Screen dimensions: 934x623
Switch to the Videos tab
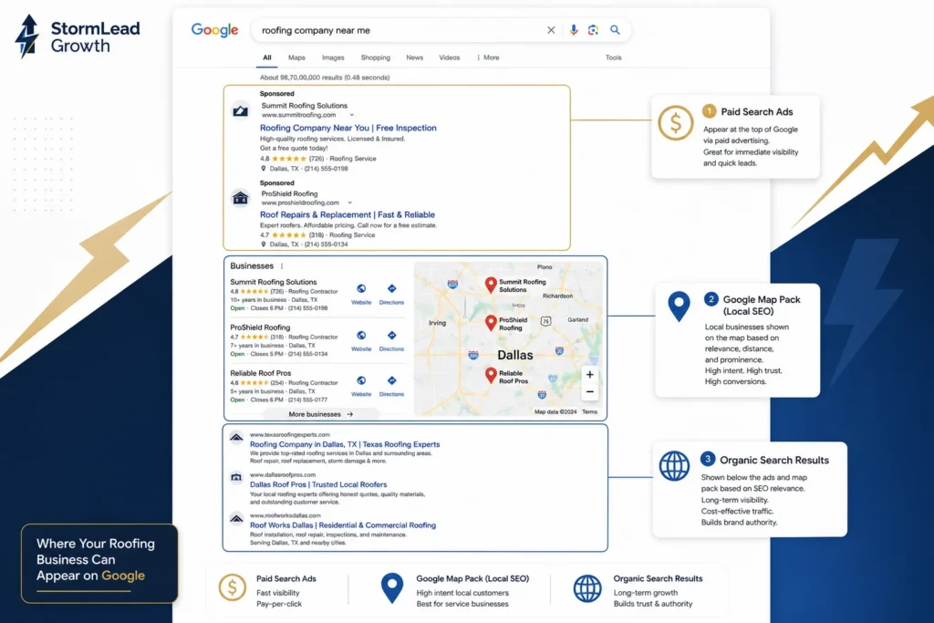coord(449,57)
